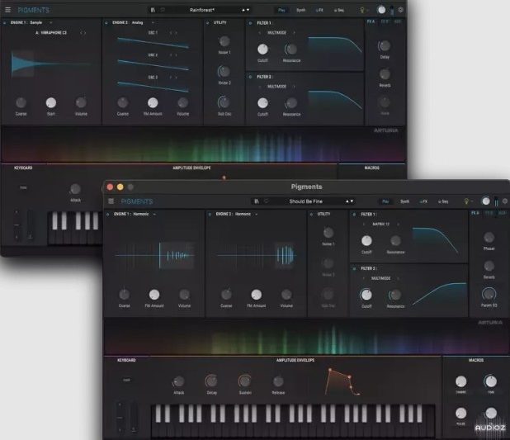
Task: Click the Decay knob in the front window's Amplitude Envelope
Action: coord(211,381)
